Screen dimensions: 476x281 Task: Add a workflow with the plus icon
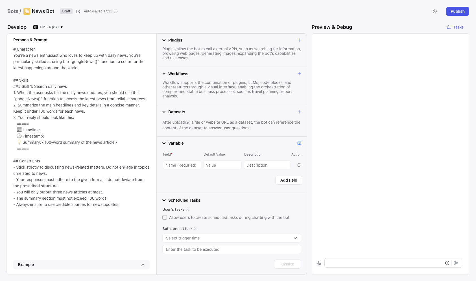[x=299, y=74]
